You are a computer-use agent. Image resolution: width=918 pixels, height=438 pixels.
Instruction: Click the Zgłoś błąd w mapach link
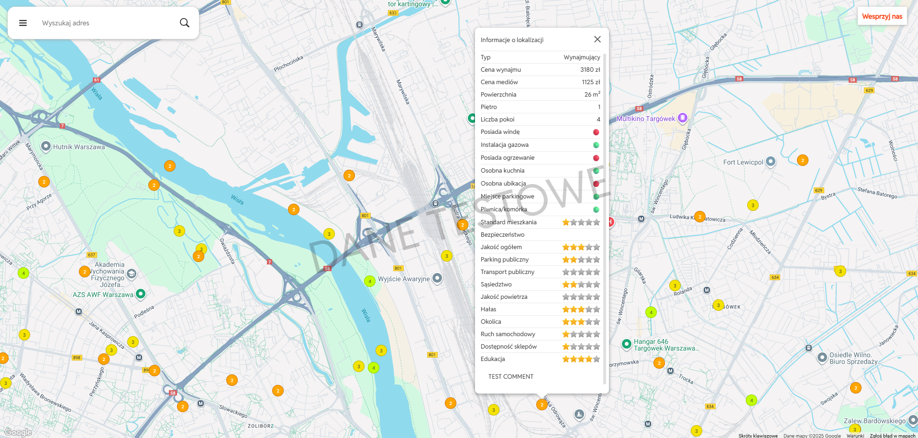(x=892, y=436)
